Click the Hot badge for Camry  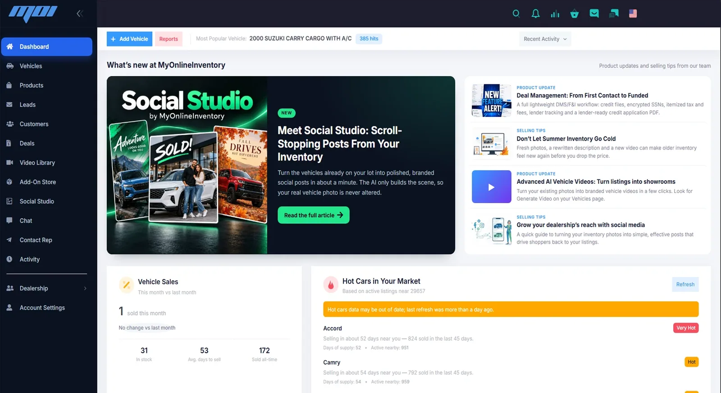692,362
